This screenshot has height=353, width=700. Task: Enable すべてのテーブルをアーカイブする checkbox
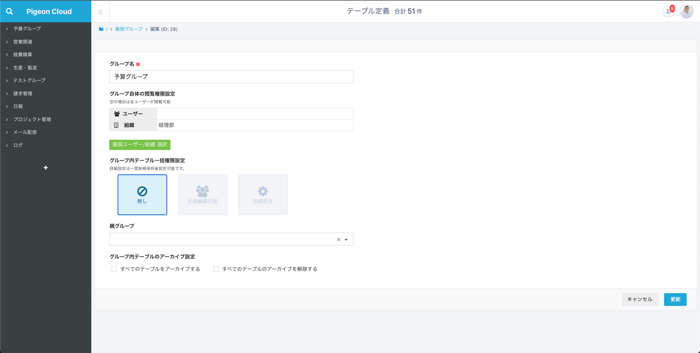(x=114, y=269)
